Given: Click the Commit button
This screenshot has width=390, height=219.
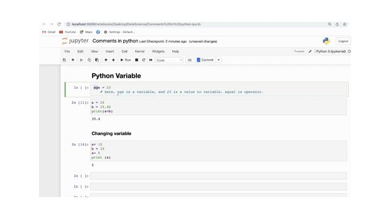Looking at the screenshot, I should pyautogui.click(x=205, y=60).
